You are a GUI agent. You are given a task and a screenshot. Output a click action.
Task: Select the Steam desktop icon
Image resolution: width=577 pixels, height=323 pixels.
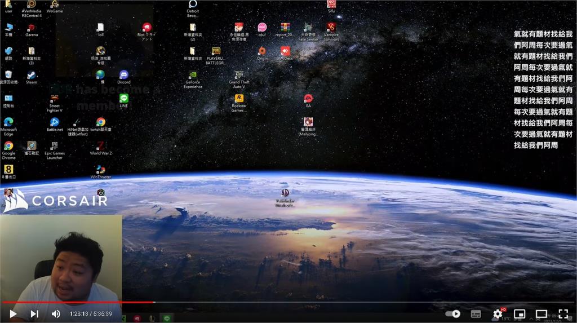(32, 77)
